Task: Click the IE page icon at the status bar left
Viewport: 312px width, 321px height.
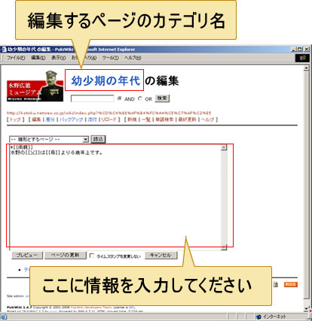Action: pos(4,316)
